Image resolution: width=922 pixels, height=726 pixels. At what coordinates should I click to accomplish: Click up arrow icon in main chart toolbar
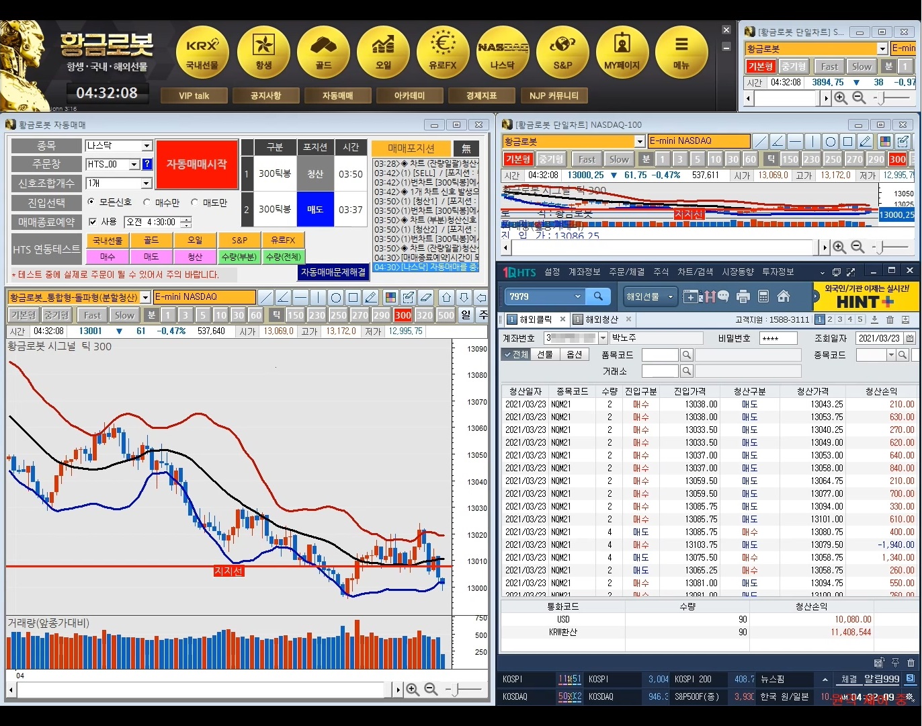[447, 297]
